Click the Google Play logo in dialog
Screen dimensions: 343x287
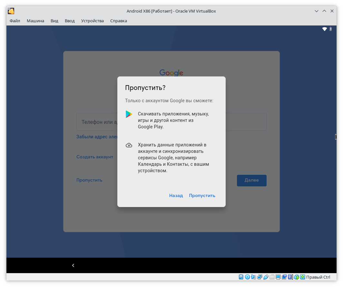pyautogui.click(x=129, y=114)
